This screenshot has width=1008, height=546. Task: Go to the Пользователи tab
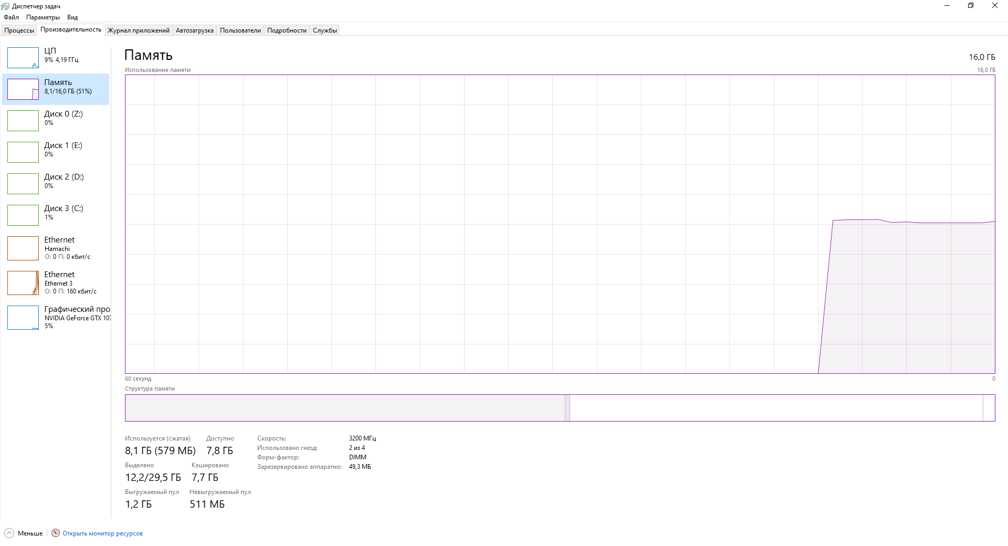pyautogui.click(x=240, y=30)
